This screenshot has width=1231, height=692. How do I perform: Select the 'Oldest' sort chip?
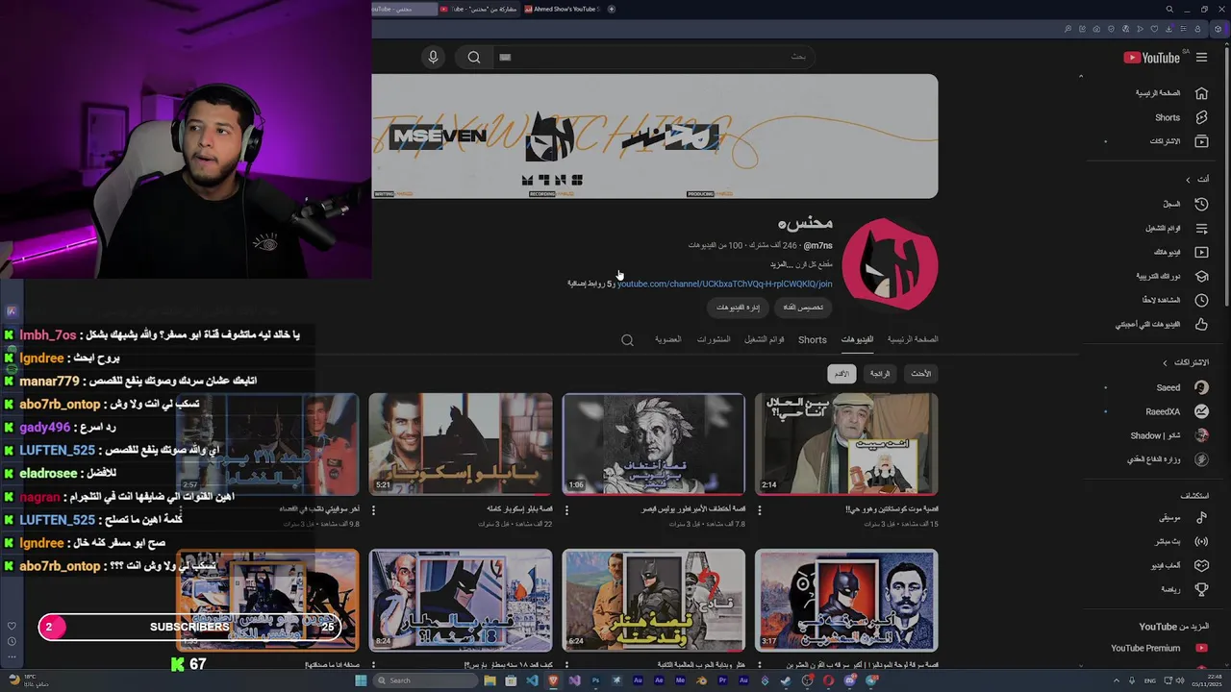point(842,374)
